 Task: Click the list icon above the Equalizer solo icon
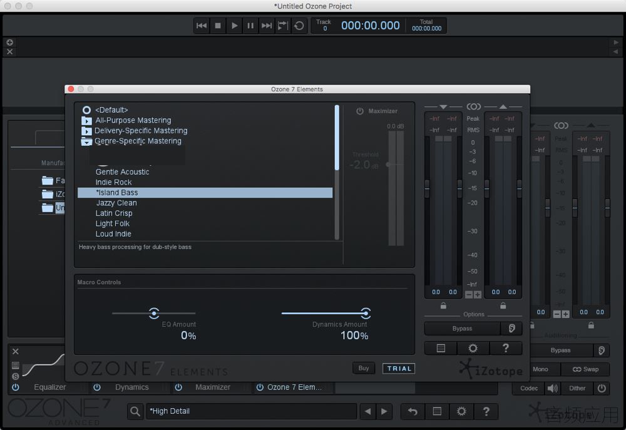click(15, 365)
